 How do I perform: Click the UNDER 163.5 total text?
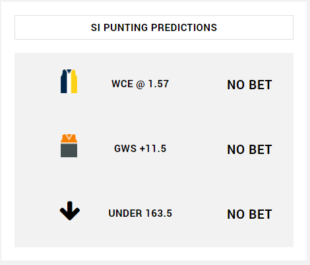click(x=140, y=213)
